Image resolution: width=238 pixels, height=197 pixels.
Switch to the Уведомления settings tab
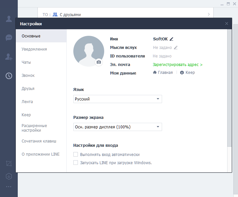coord(34,49)
